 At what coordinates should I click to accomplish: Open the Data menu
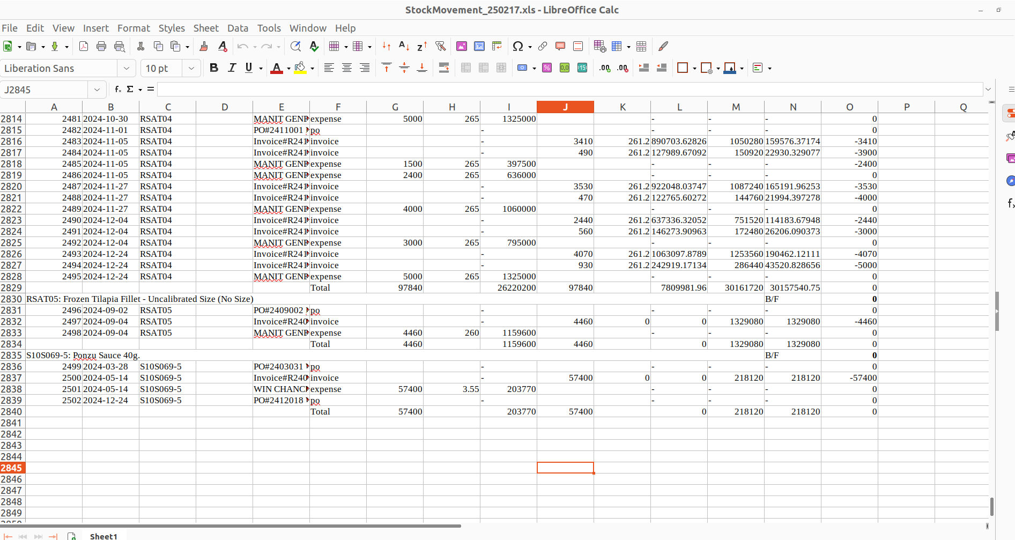coord(238,28)
